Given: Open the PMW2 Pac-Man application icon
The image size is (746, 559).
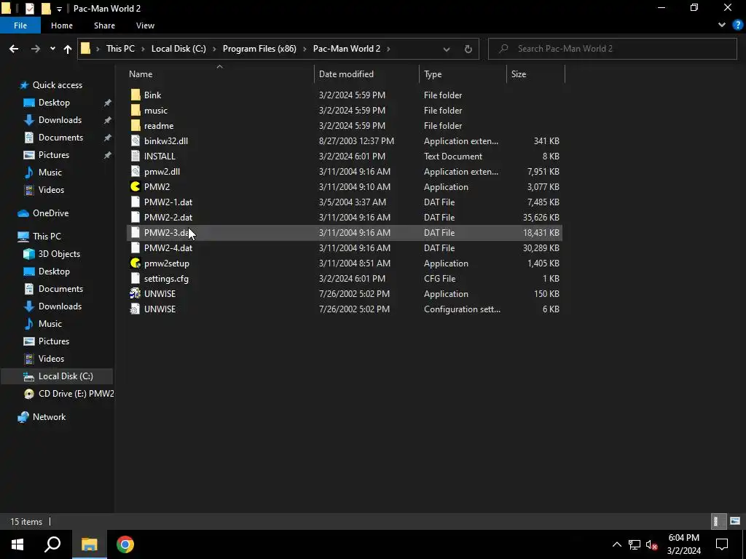Looking at the screenshot, I should pyautogui.click(x=136, y=187).
